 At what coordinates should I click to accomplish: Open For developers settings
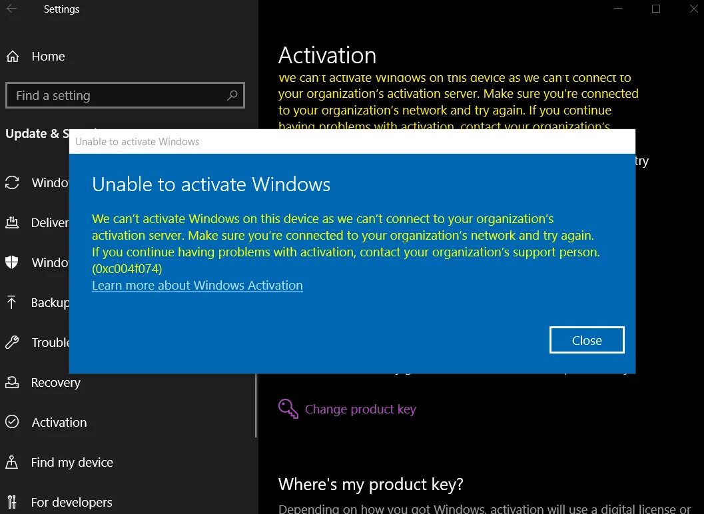click(x=71, y=502)
